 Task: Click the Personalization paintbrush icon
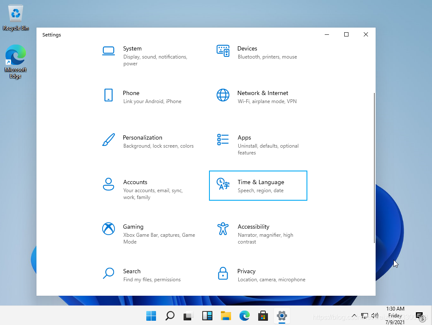[x=109, y=140]
